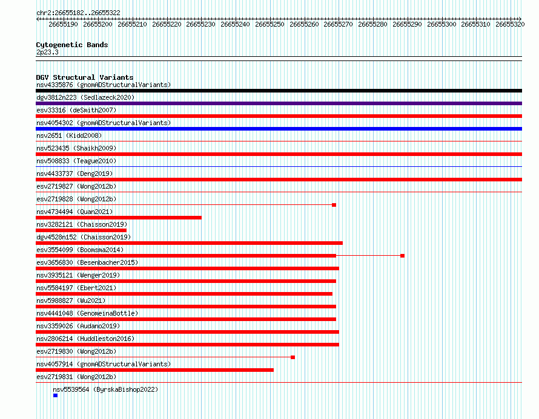Click nsv5584197 (Ebert2021) label
Viewport: 539px width, 419px height.
coord(76,288)
